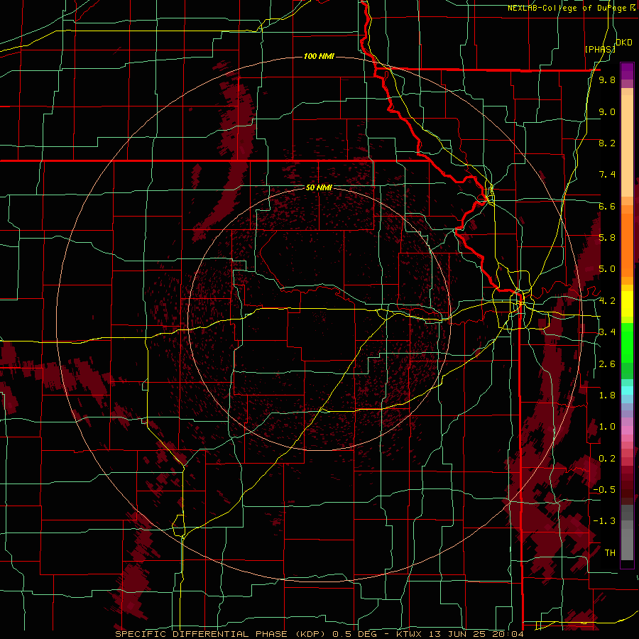
Task: Click the 9.0 value on color scale
Action: pyautogui.click(x=607, y=111)
